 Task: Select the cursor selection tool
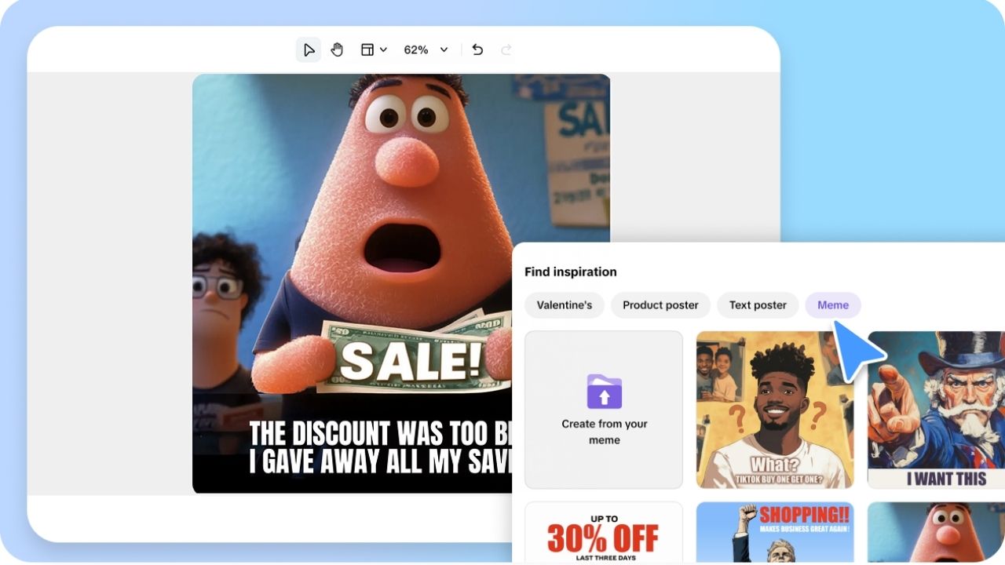[x=308, y=49]
